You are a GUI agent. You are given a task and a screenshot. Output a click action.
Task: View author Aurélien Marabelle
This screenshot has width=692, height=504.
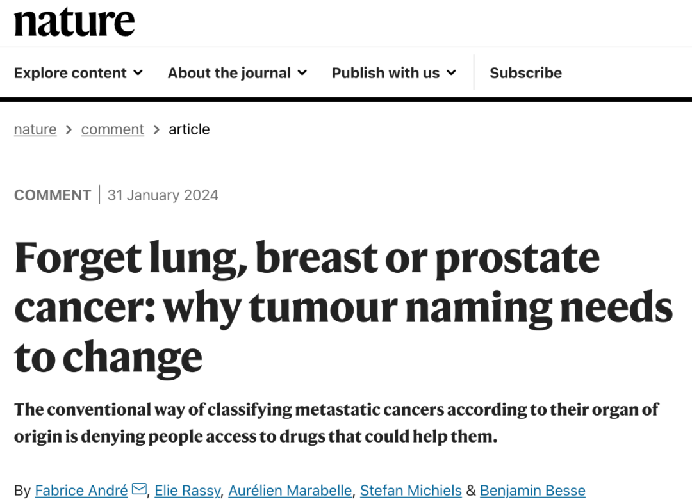tap(290, 491)
